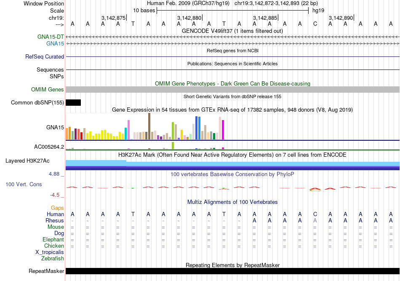Click the gray OMIM Genes bar
The height and width of the screenshot is (281, 400).
point(232,89)
